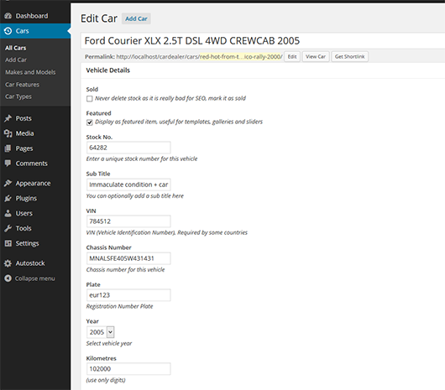Open the Comments bubble icon
This screenshot has height=390, width=445.
tap(8, 164)
